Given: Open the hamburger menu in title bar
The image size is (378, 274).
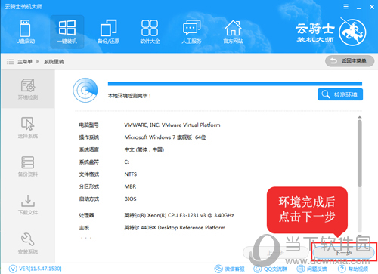Looking at the screenshot, I should [x=346, y=7].
